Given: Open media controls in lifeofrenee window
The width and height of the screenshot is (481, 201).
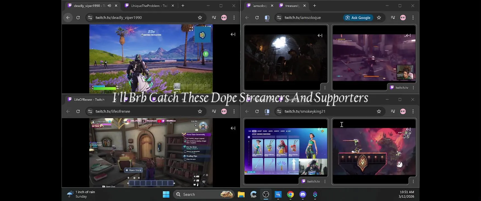Looking at the screenshot, I should (214, 111).
